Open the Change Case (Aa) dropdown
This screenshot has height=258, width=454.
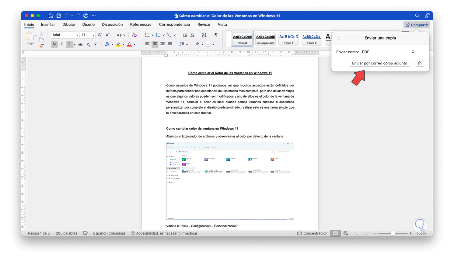[121, 35]
